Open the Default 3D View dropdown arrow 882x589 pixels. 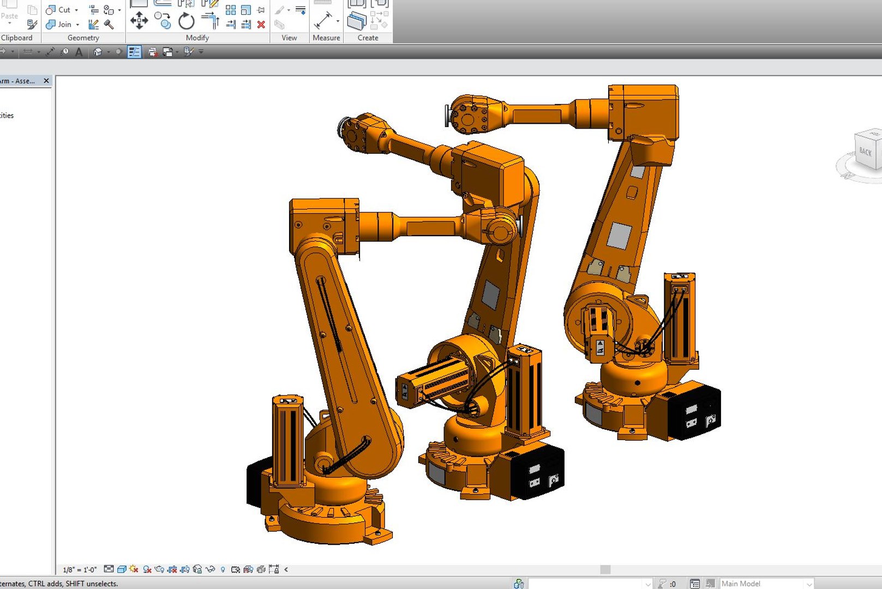109,52
